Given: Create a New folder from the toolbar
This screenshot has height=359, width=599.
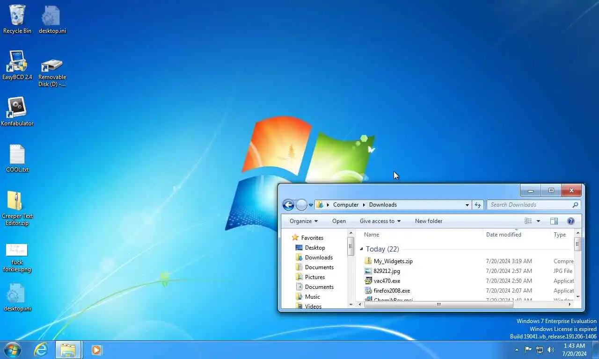Looking at the screenshot, I should [x=429, y=221].
